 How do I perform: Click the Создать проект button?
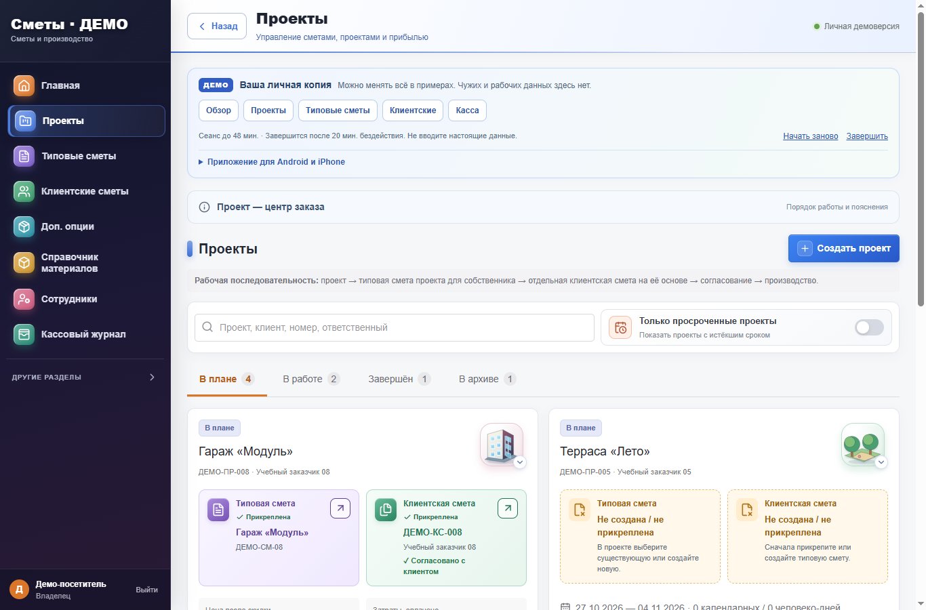pyautogui.click(x=843, y=248)
